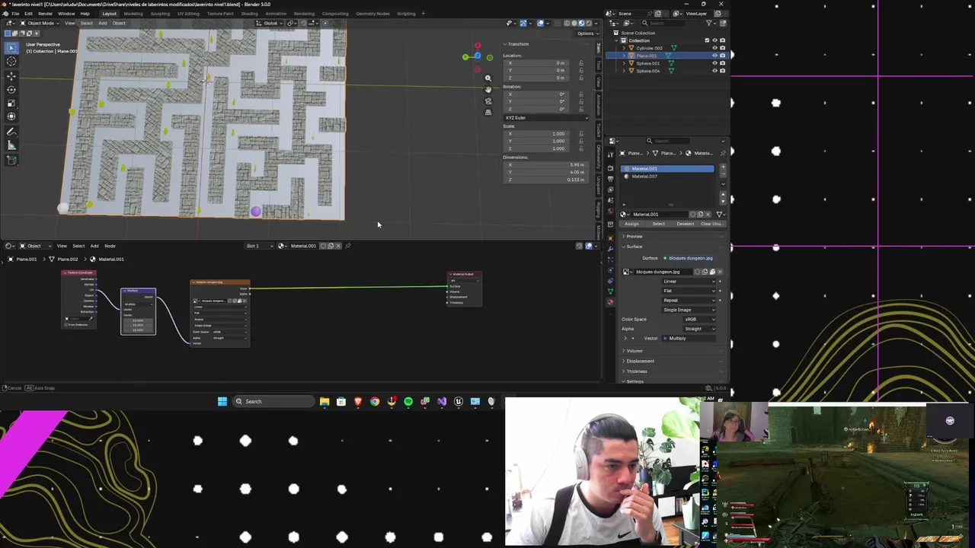Switch to the Shading workspace tab

tap(249, 14)
